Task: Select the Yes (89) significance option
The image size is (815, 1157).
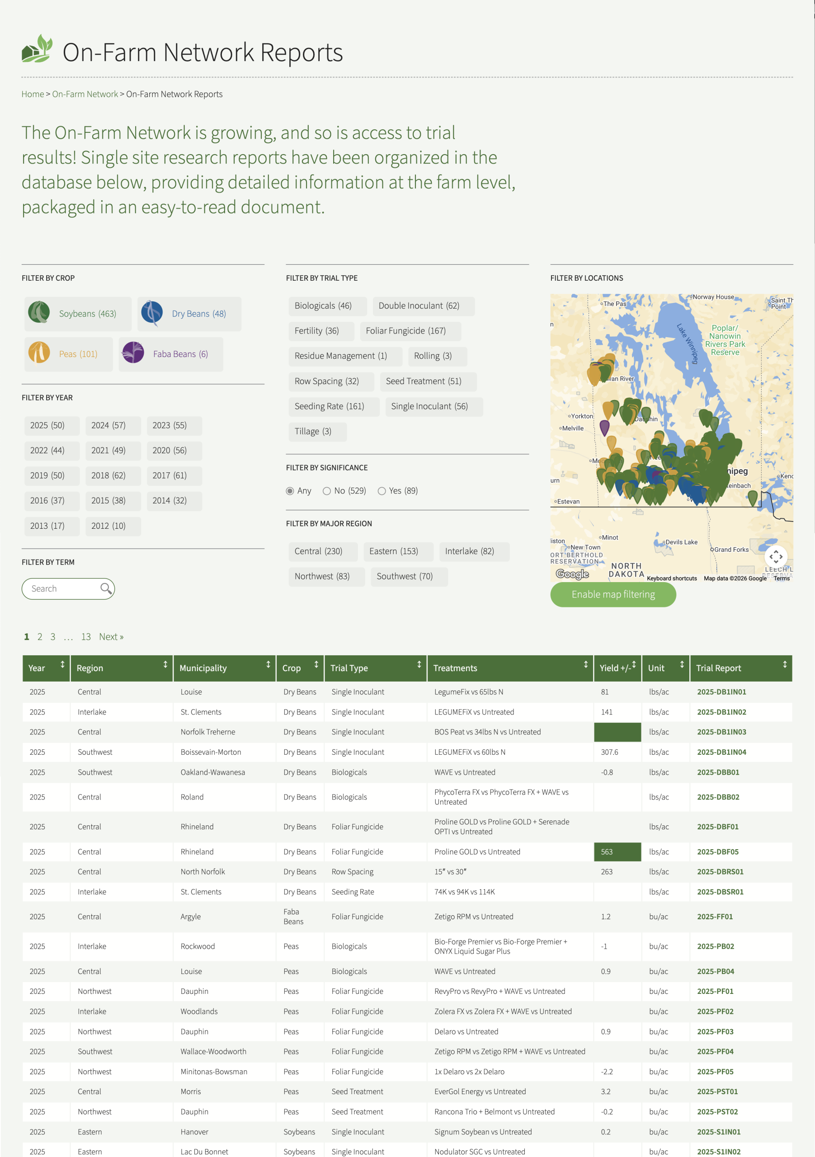Action: (382, 491)
